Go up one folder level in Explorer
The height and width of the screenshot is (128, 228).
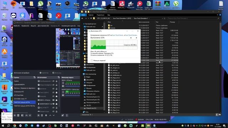(x=91, y=18)
